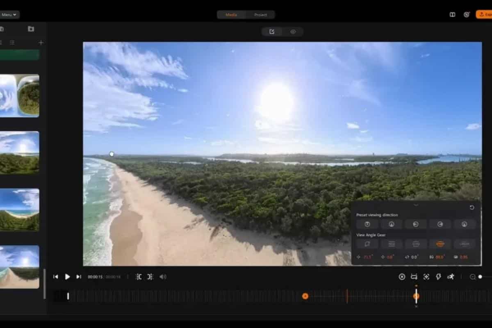This screenshot has height=328, width=492.
Task: Select the third 360 video thumbnail in sidebar
Action: [x=20, y=210]
